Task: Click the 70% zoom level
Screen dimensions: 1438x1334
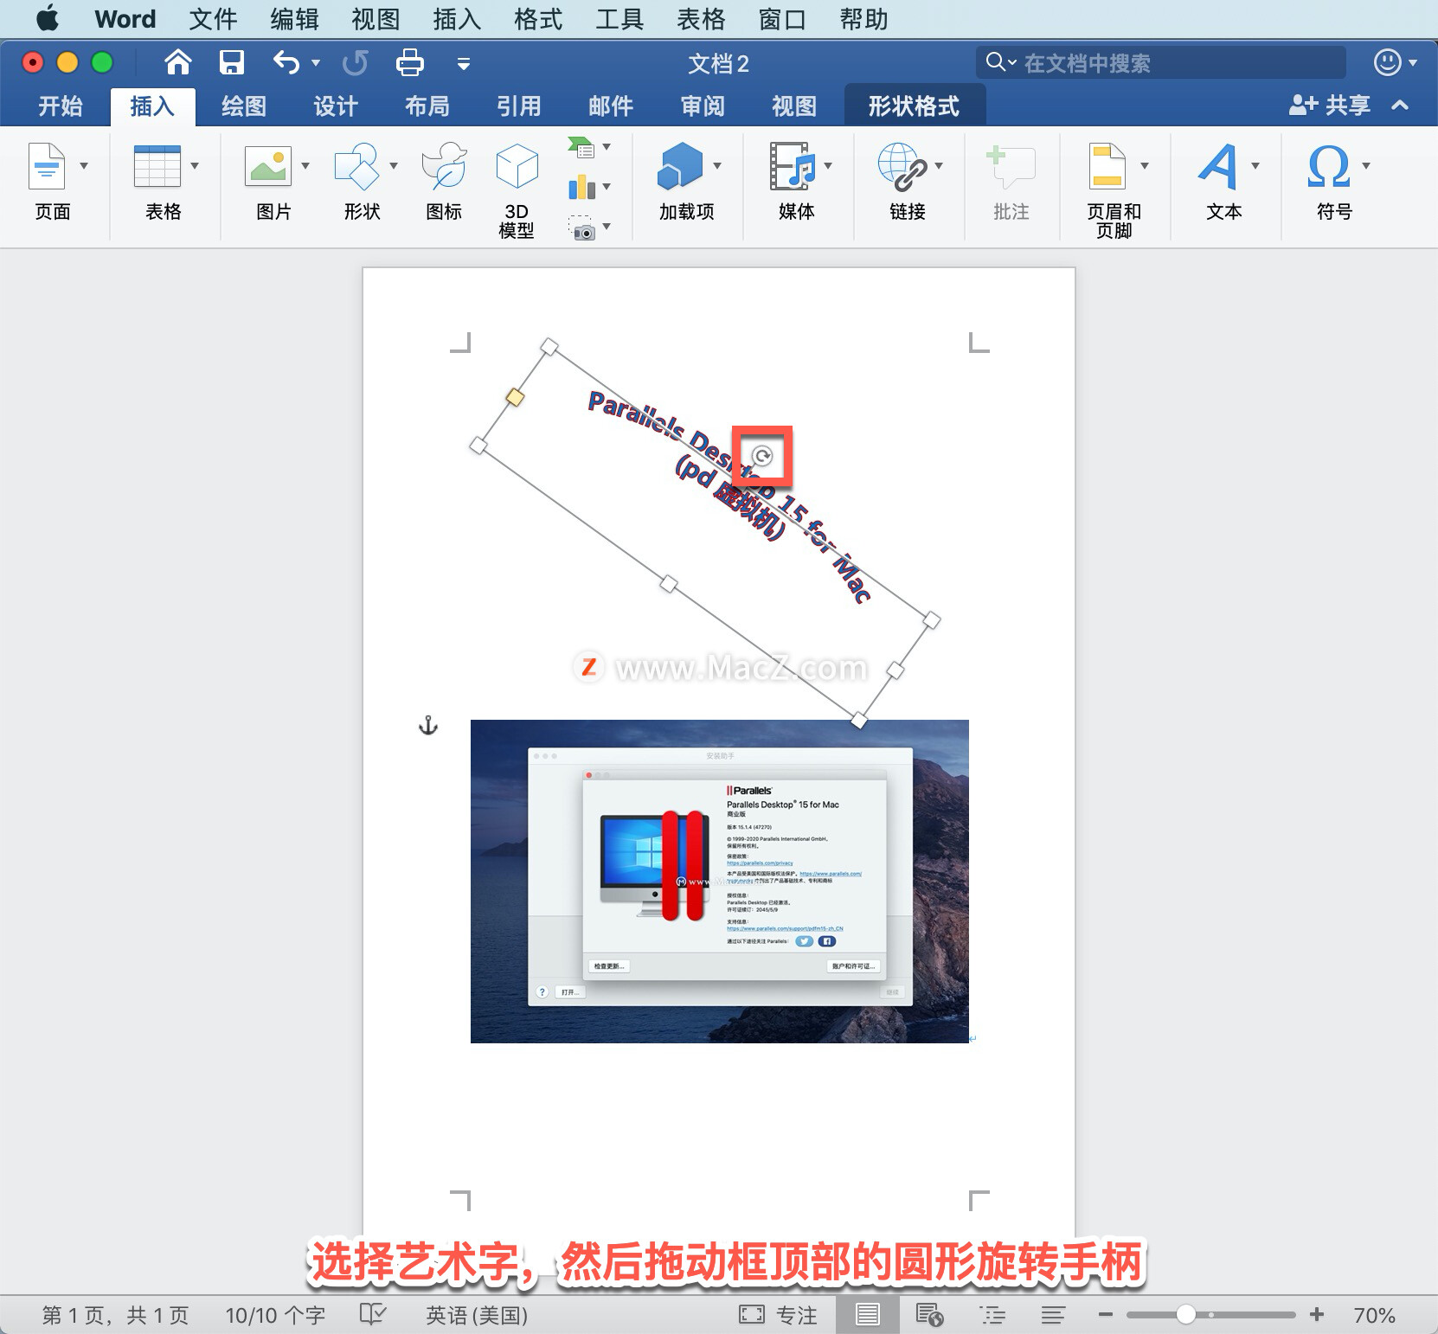Action: click(1374, 1316)
